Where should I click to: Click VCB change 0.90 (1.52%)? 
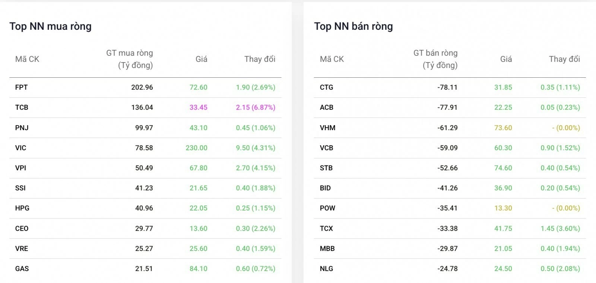560,148
